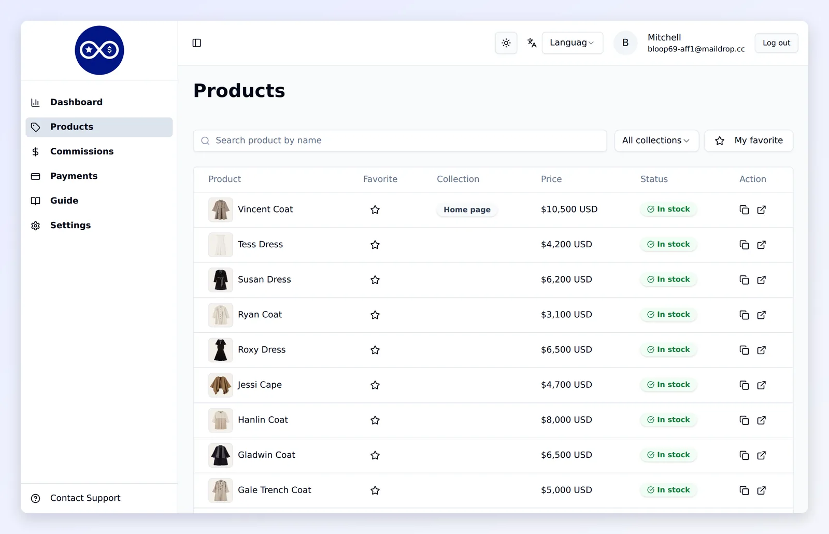Viewport: 829px width, 534px height.
Task: Click the Vincent Coat thumbnail
Action: point(221,209)
